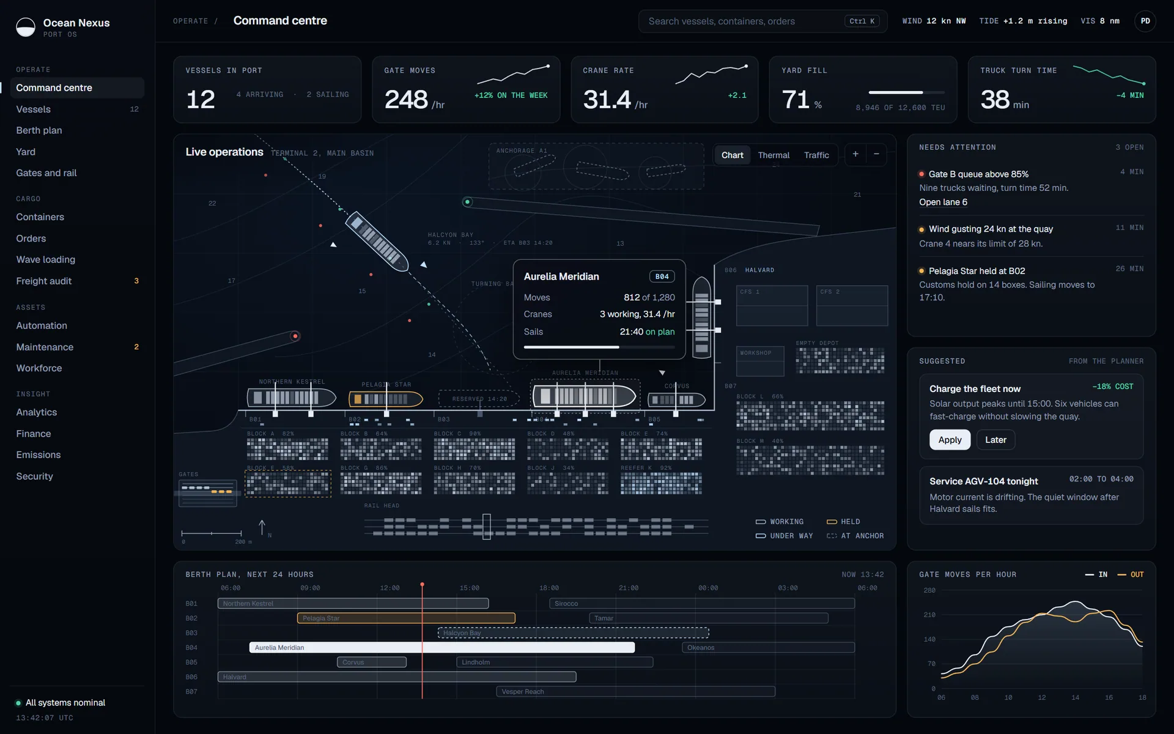
Task: Click the Yard Fill progress bar
Action: pos(907,92)
